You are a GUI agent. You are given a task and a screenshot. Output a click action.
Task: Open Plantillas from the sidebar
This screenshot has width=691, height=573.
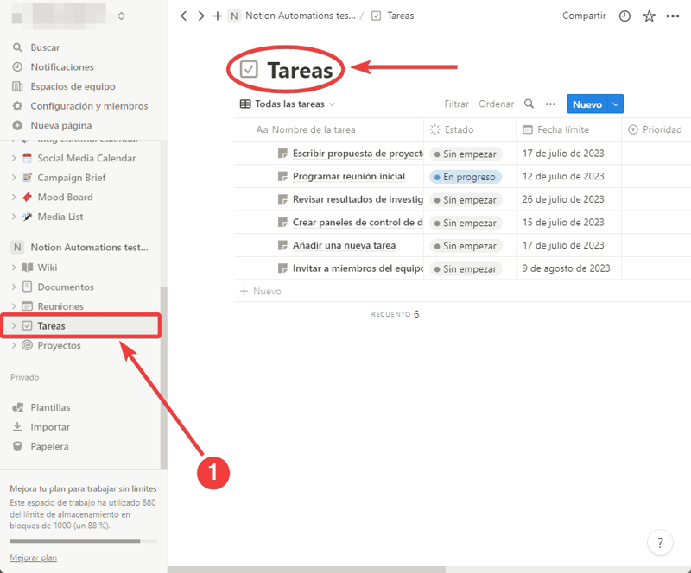coord(52,406)
